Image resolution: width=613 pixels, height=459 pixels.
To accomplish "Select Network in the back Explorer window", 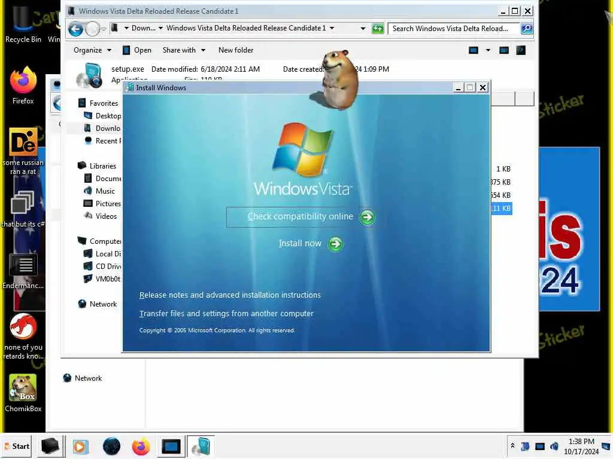I will [x=83, y=378].
